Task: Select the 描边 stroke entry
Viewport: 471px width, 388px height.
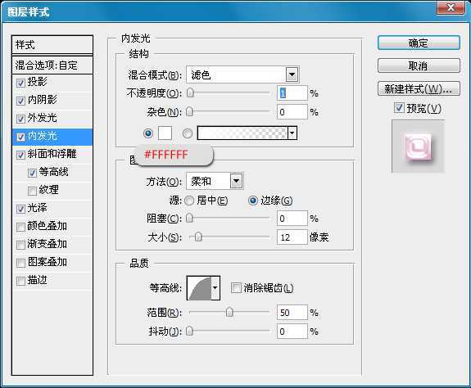Action: point(37,280)
